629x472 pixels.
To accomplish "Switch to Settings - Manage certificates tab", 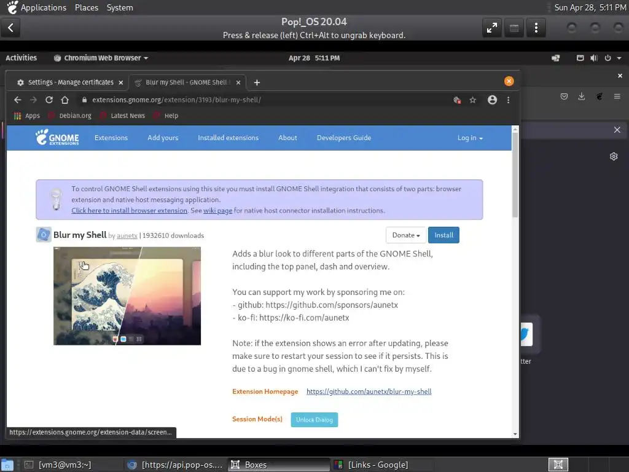I will (x=70, y=82).
